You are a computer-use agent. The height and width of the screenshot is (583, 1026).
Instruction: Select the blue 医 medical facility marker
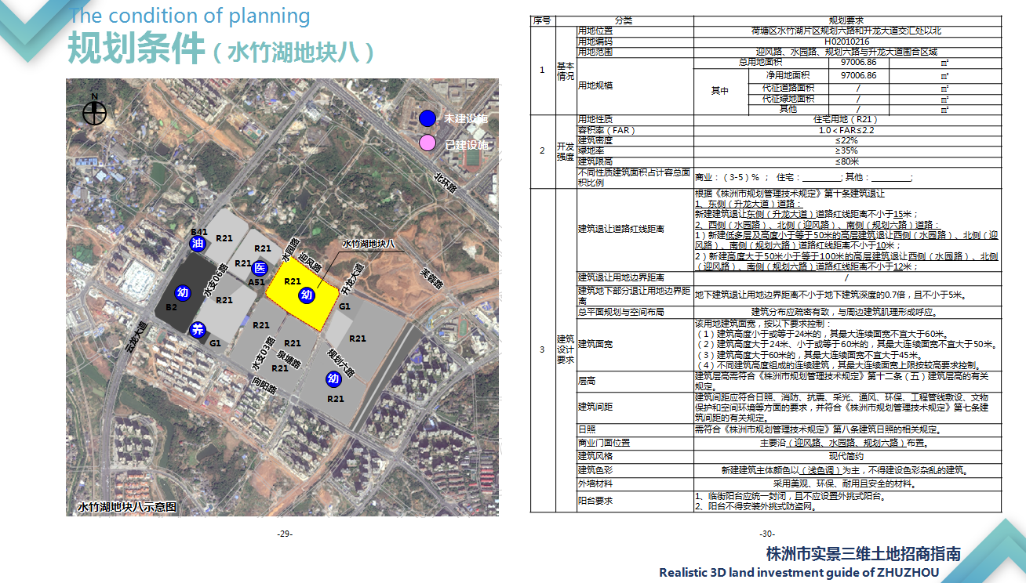coord(260,268)
